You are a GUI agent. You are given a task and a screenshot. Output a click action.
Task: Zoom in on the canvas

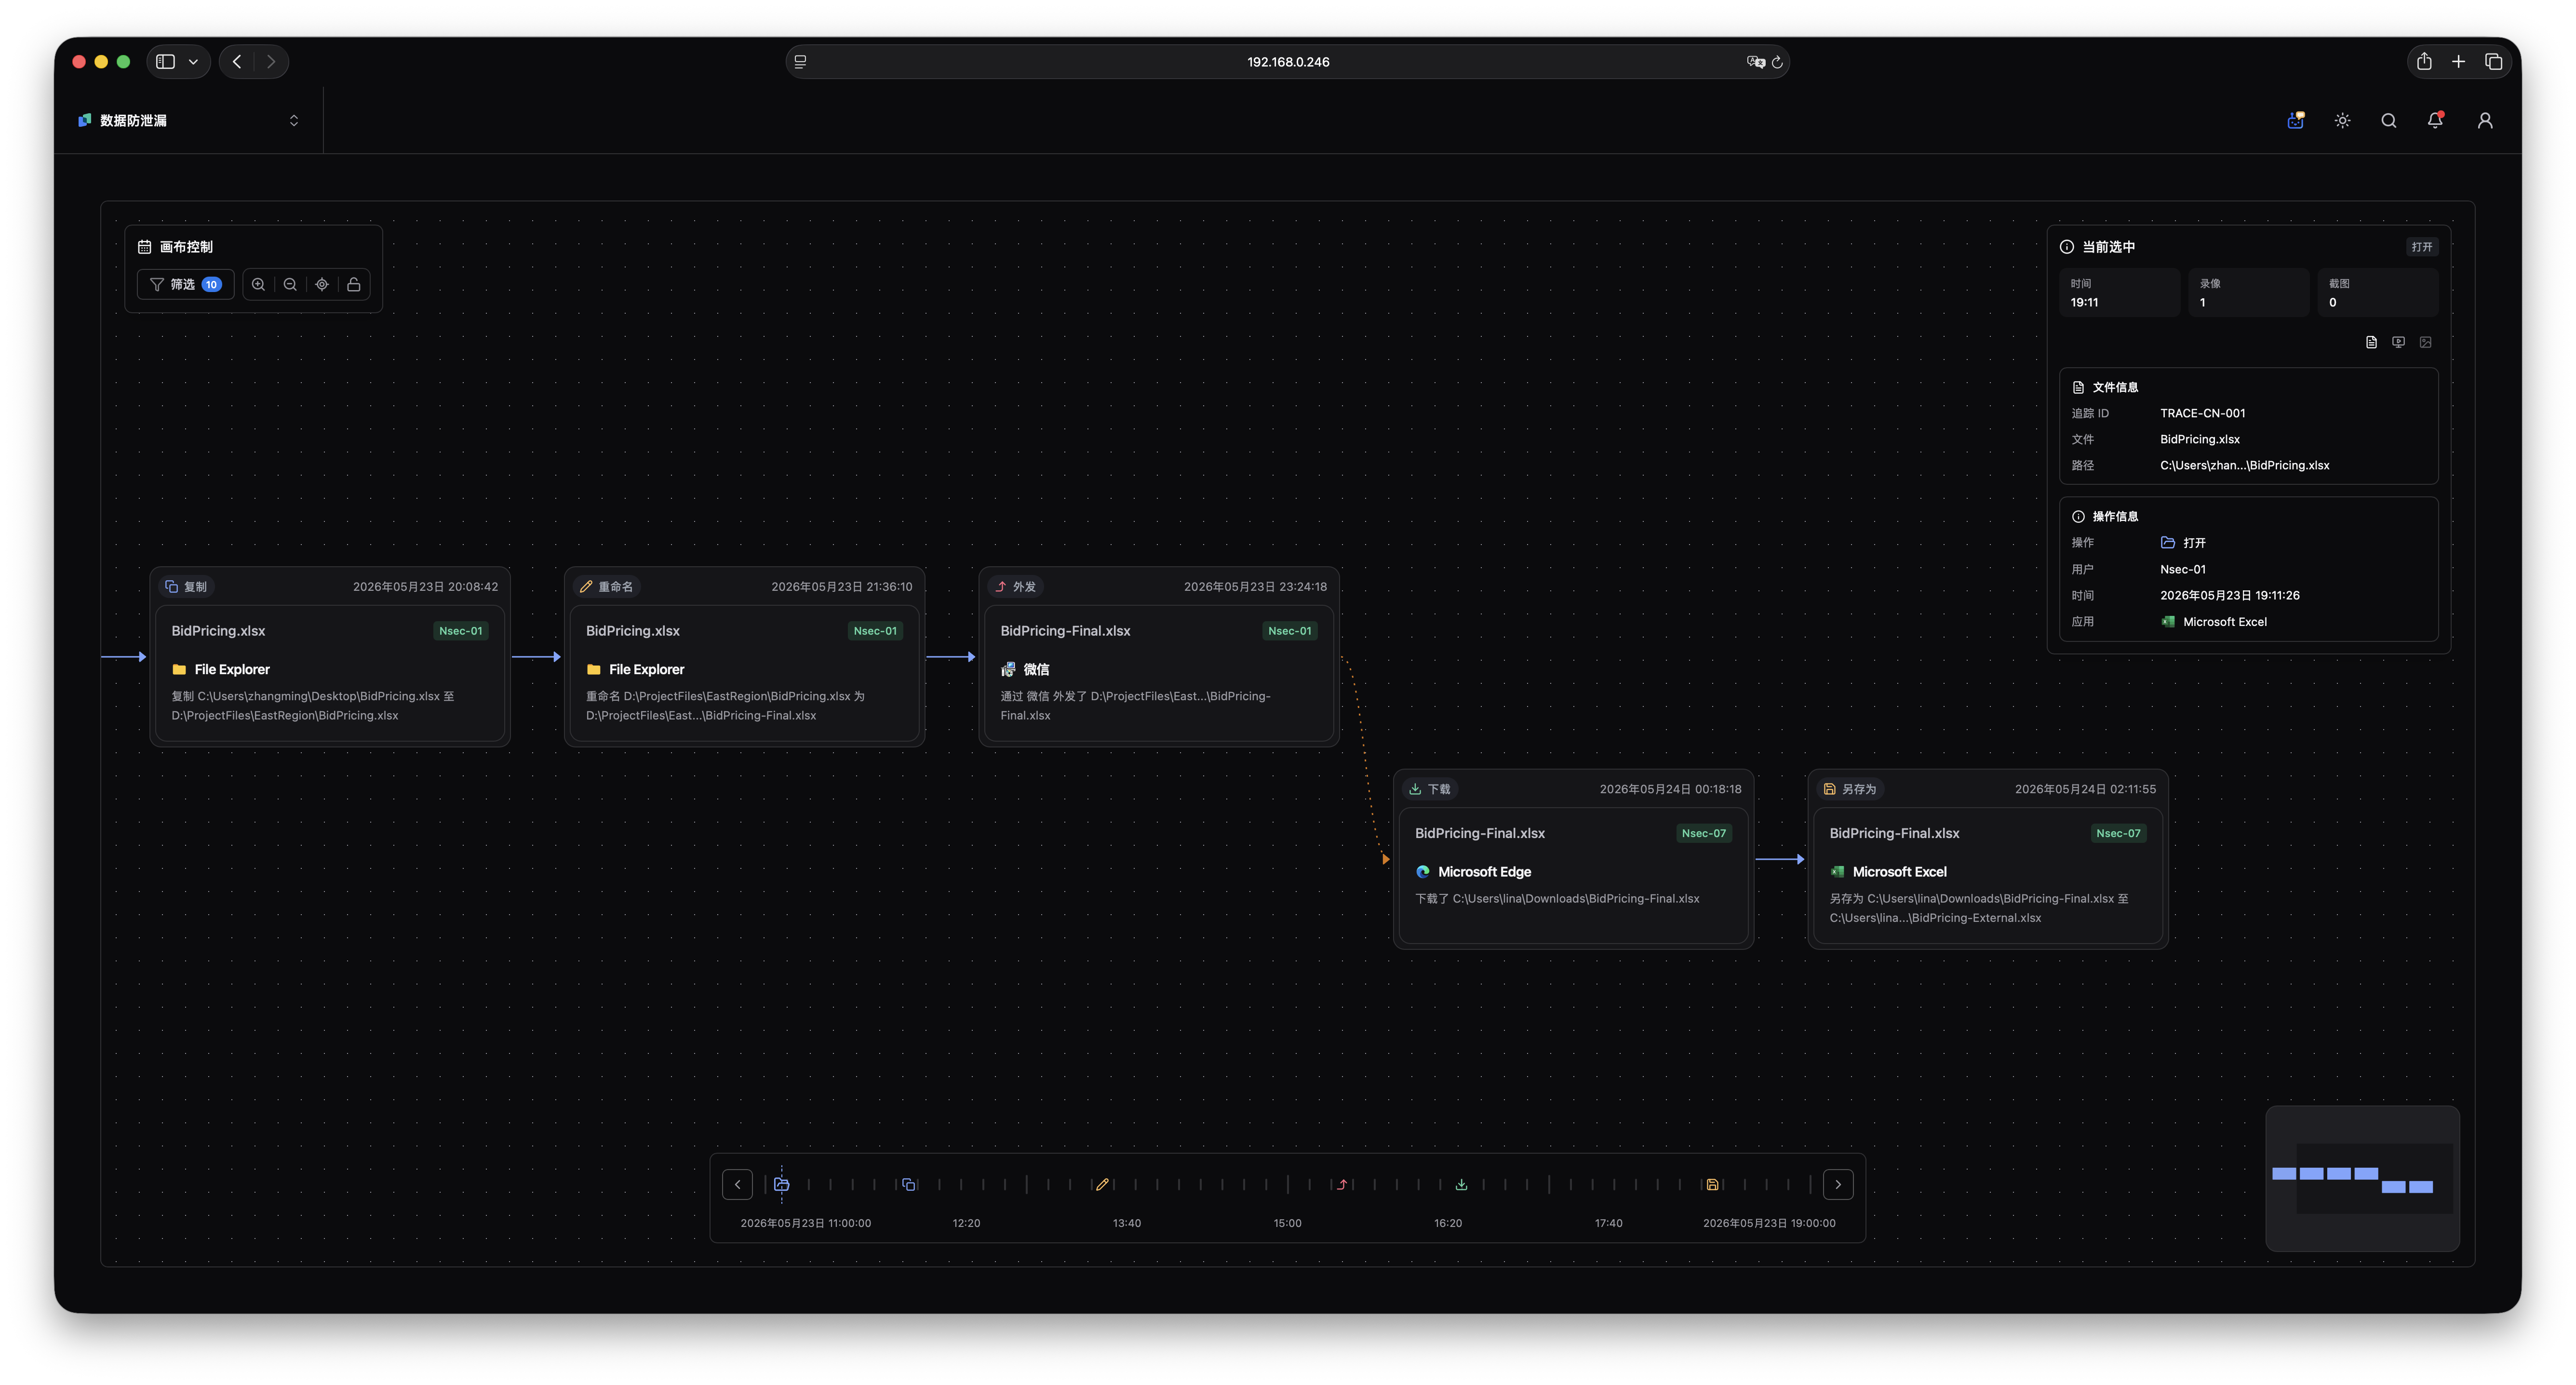[x=258, y=284]
